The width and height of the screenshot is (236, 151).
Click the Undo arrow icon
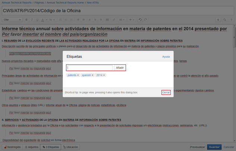click(x=140, y=19)
